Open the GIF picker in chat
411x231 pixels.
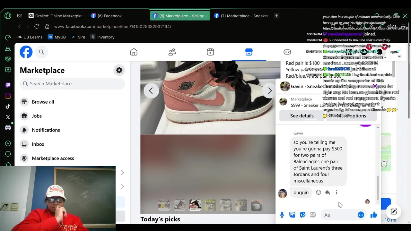pos(313,215)
